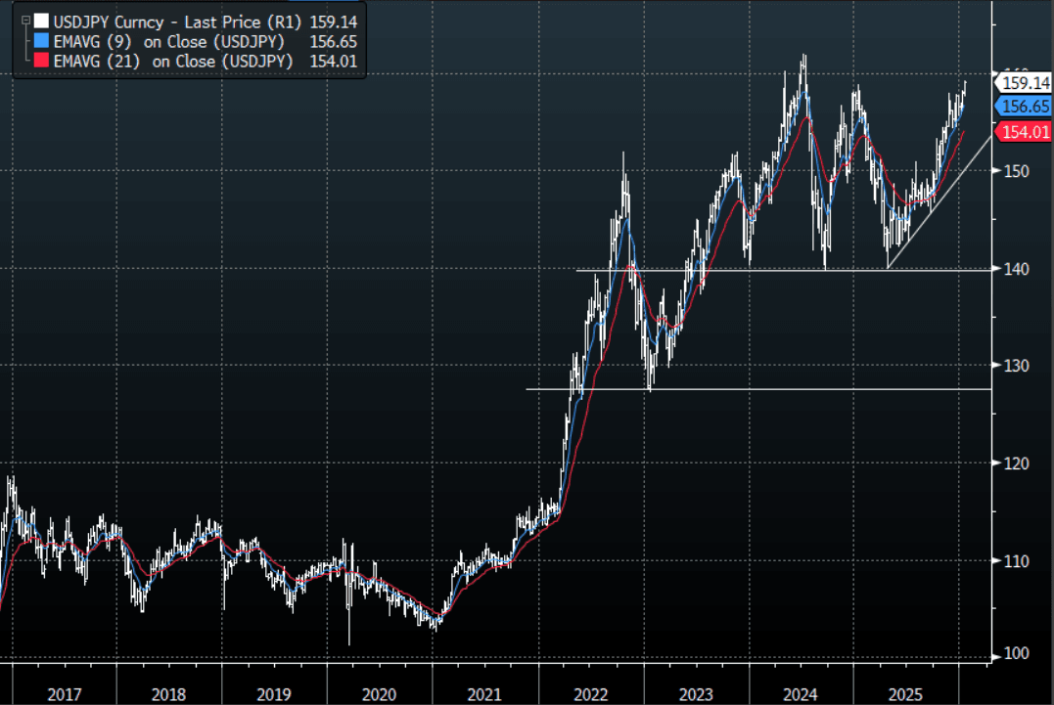Click the 2025 year label on time axis
The image size is (1054, 705).
click(x=905, y=694)
